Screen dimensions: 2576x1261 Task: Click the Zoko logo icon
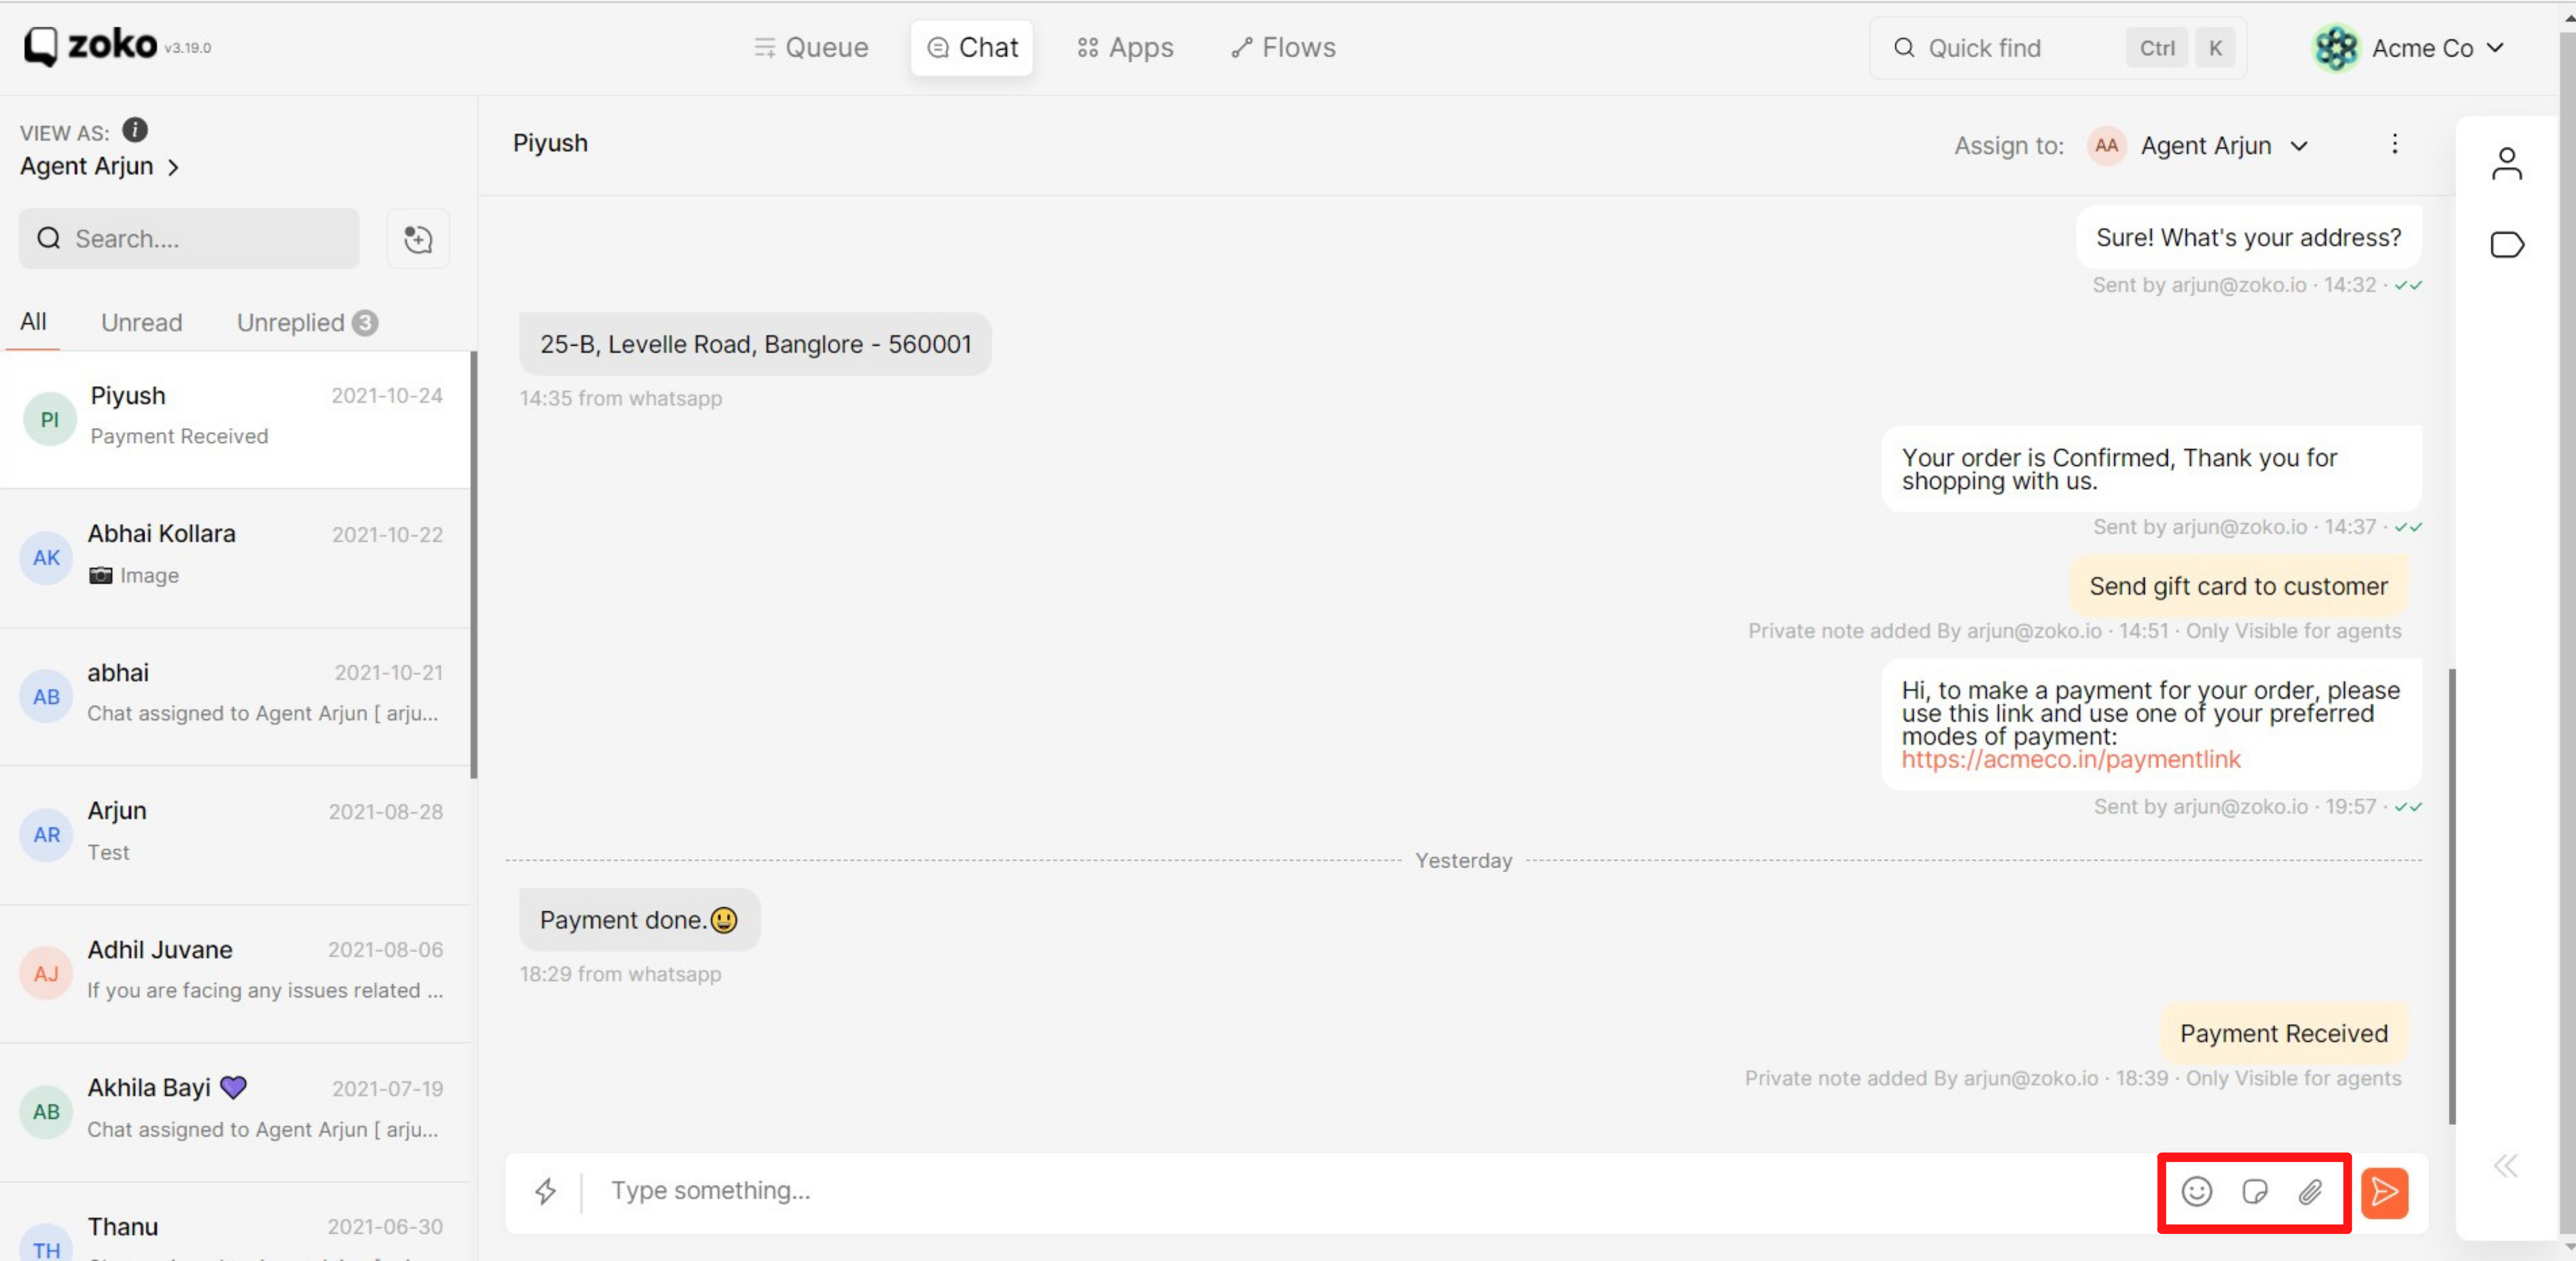point(41,47)
